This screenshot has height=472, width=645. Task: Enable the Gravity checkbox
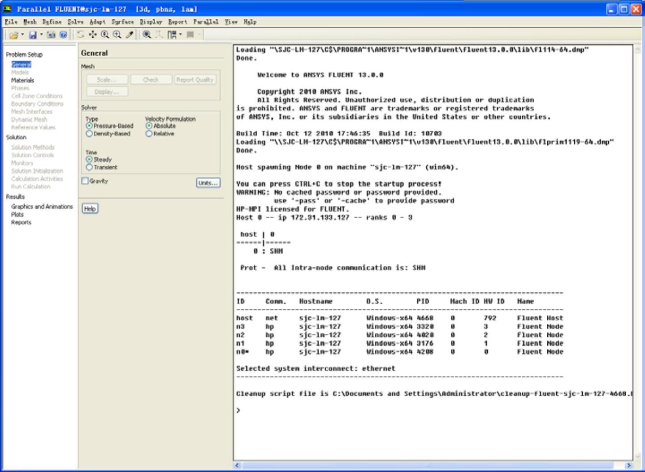coord(85,181)
